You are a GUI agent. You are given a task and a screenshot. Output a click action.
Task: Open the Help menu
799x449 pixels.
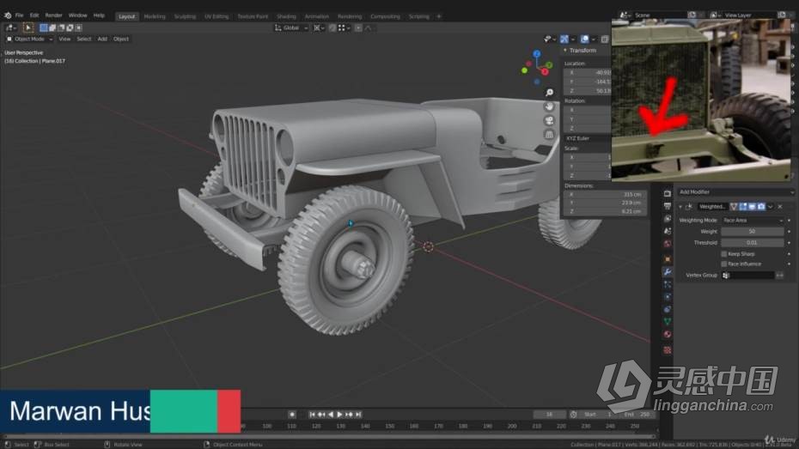[x=99, y=15]
